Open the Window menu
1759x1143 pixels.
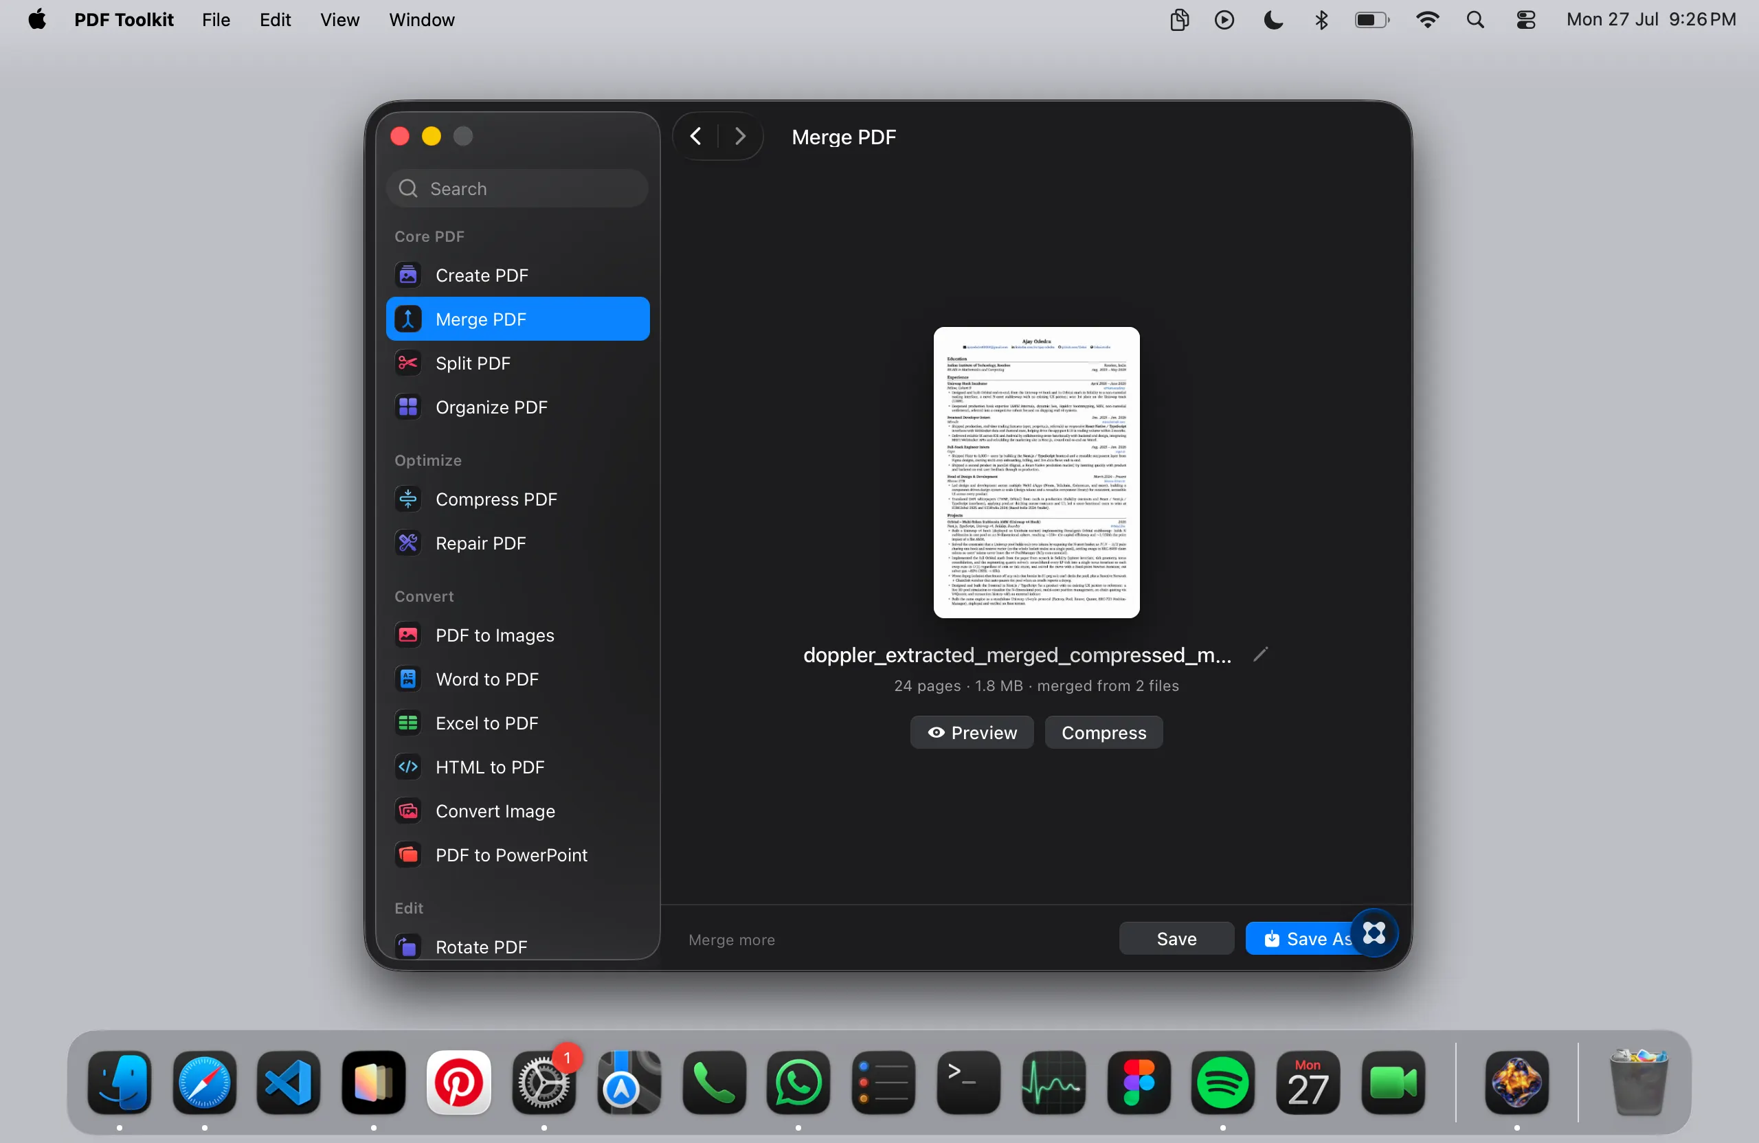click(421, 20)
